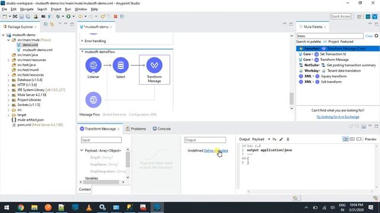Click the red delete X toolbar icon

click(116, 17)
